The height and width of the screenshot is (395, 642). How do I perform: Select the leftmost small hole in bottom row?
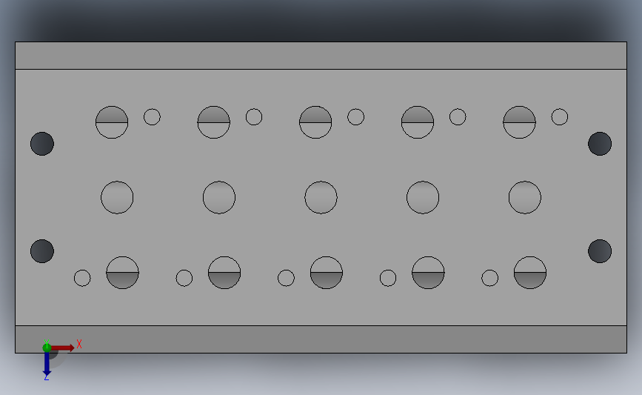point(82,278)
